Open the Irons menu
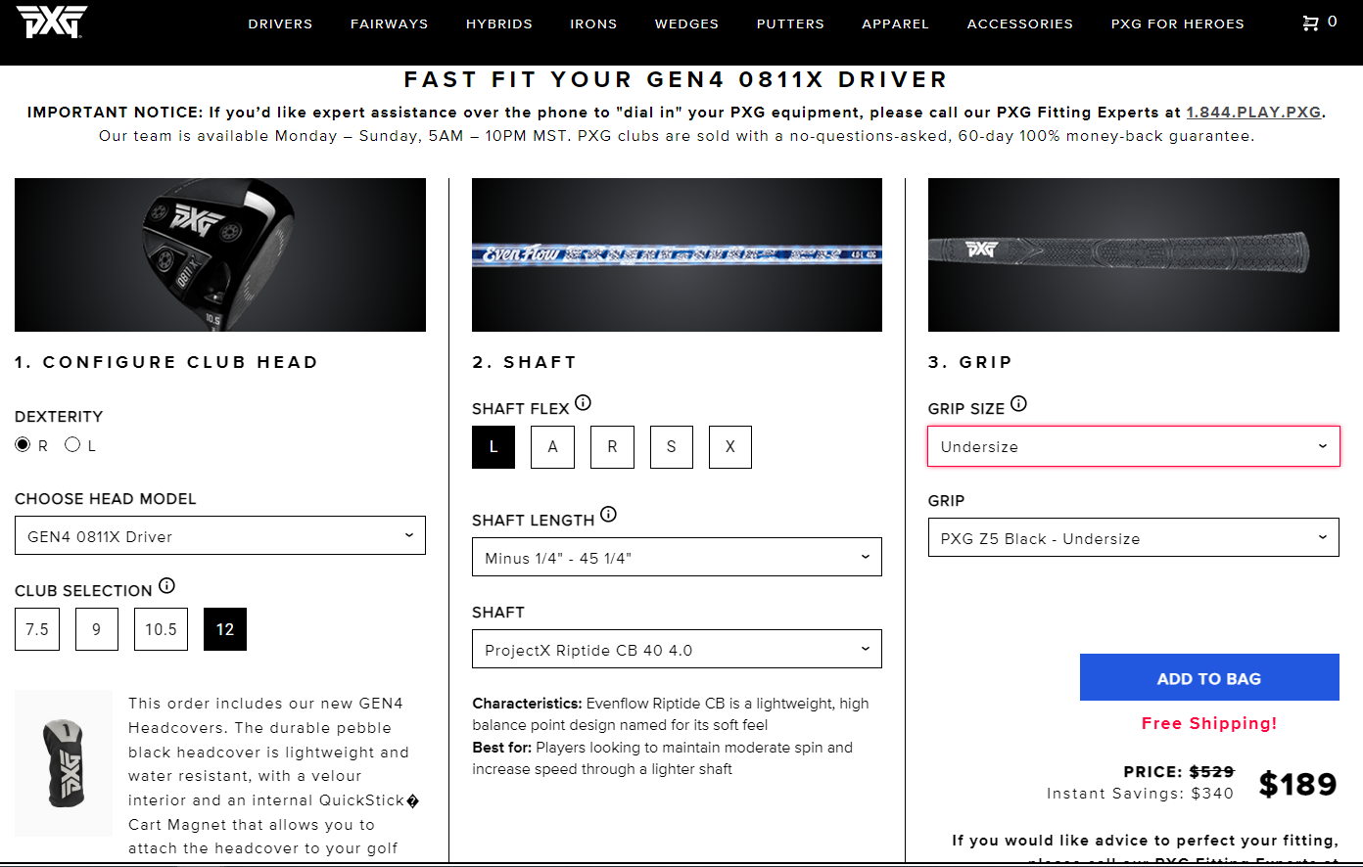The width and height of the screenshot is (1363, 867). tap(594, 23)
